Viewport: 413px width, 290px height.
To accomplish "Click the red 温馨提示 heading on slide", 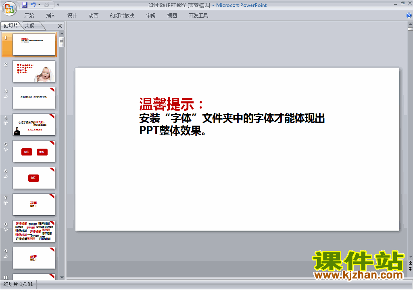I will point(171,104).
